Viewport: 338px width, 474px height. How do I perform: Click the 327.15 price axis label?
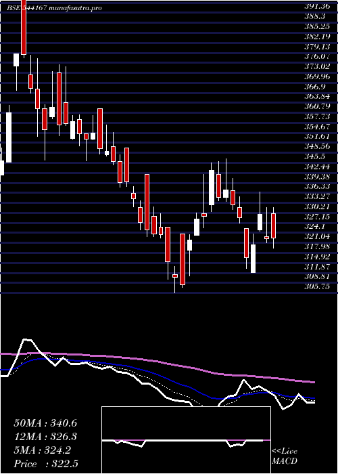pyautogui.click(x=317, y=217)
